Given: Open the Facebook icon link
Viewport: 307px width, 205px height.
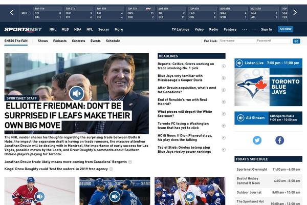Looking at the screenshot, I should point(279,140).
